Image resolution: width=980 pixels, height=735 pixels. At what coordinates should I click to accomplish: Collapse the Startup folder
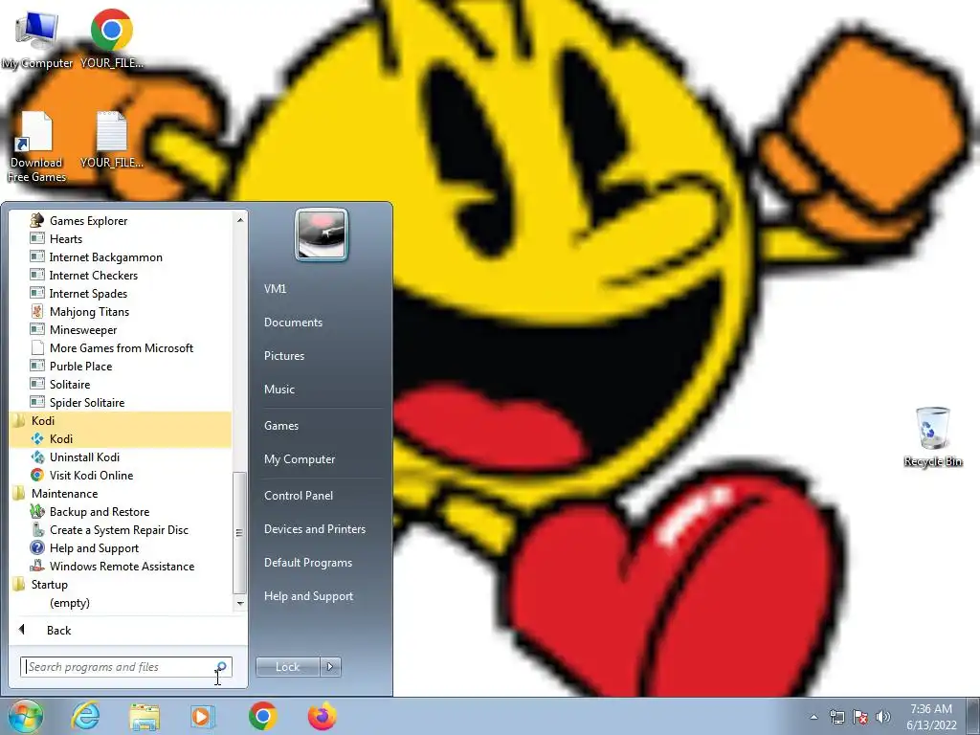[x=50, y=584]
